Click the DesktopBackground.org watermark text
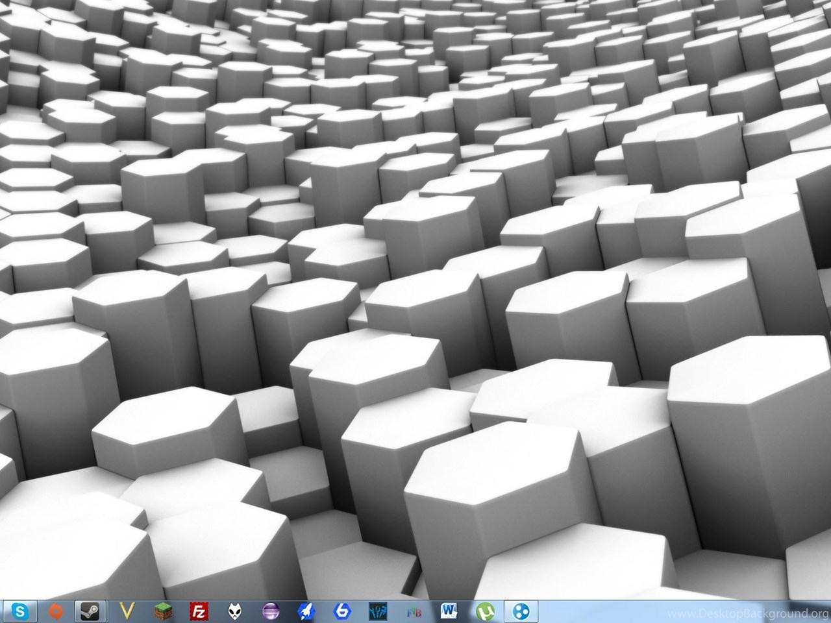Viewport: 831px width, 623px height. (x=748, y=613)
